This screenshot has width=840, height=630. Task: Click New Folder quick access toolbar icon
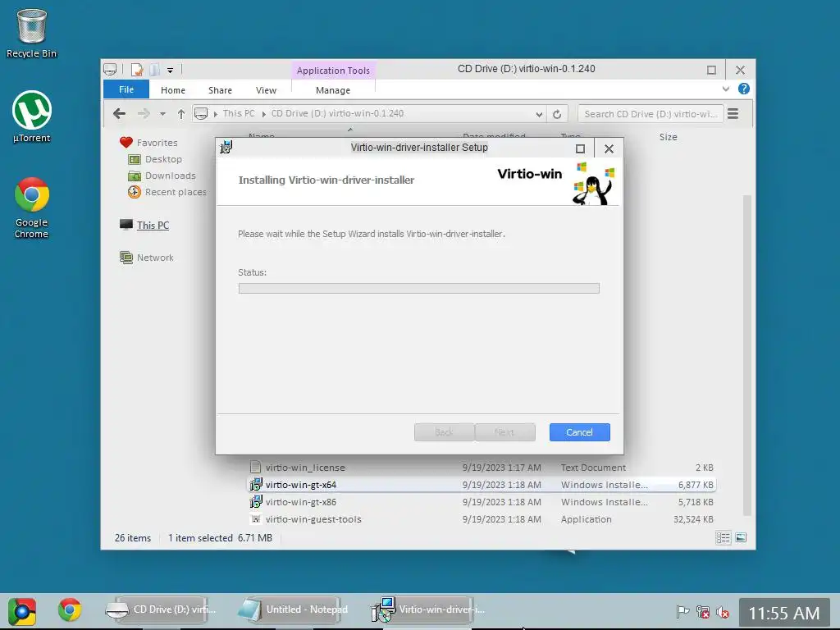(x=154, y=70)
